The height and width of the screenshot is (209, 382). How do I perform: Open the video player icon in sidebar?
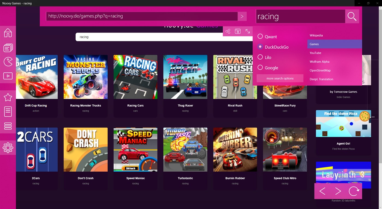click(x=8, y=76)
